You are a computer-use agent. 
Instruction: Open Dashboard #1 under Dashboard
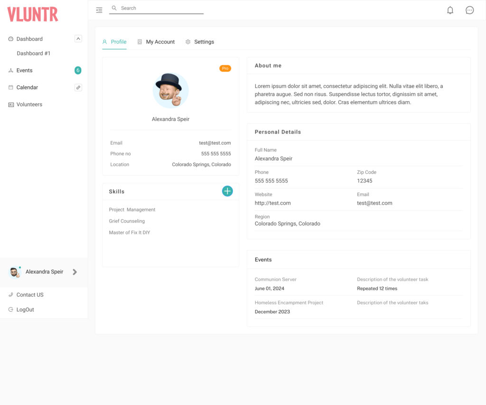(33, 53)
